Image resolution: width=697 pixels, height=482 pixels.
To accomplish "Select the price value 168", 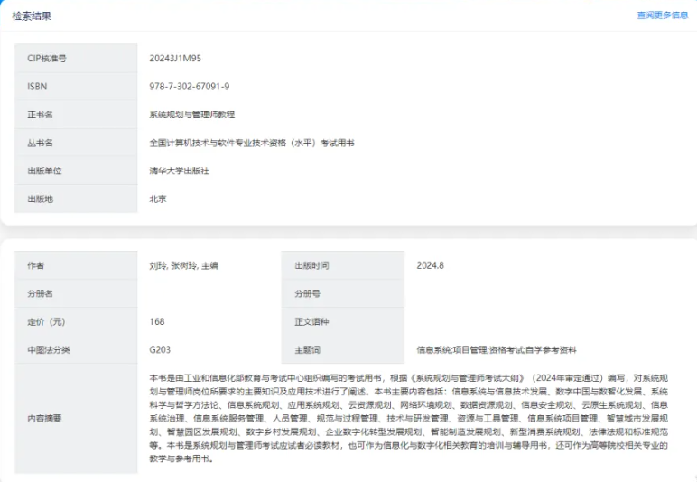I will (157, 321).
